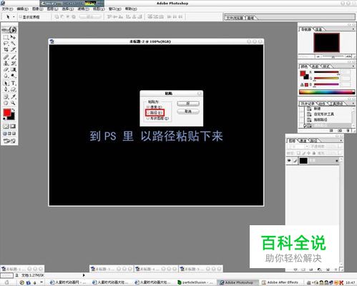Screen dimensions: 357x286
Task: Open the Color panel menu arrow
Action: tap(353, 66)
